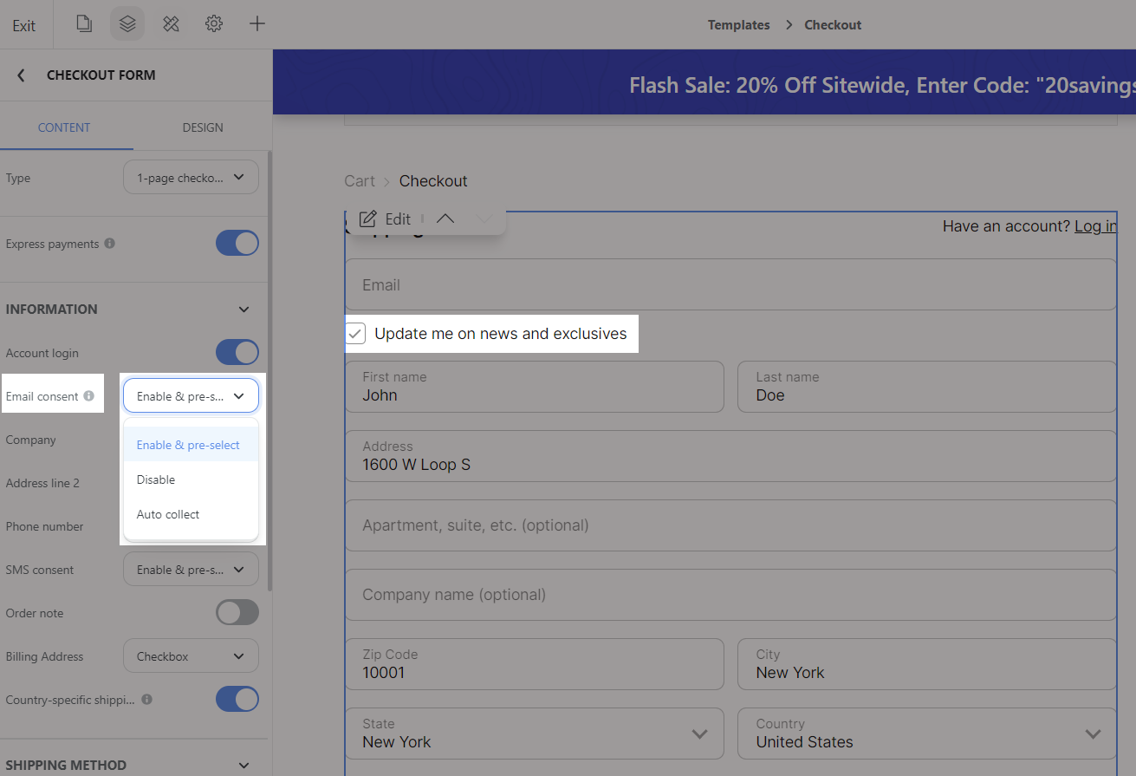Open the settings gear icon
The image size is (1136, 776).
click(x=214, y=24)
